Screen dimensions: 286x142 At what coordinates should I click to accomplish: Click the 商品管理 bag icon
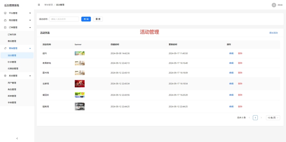5,20
